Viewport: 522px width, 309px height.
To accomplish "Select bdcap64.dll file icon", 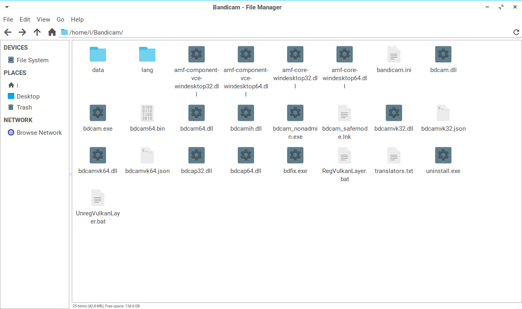I will click(x=246, y=155).
